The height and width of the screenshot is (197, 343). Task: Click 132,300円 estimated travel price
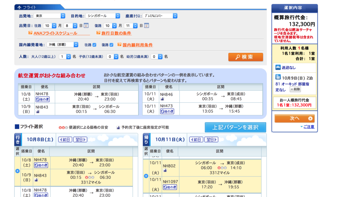tap(302, 24)
